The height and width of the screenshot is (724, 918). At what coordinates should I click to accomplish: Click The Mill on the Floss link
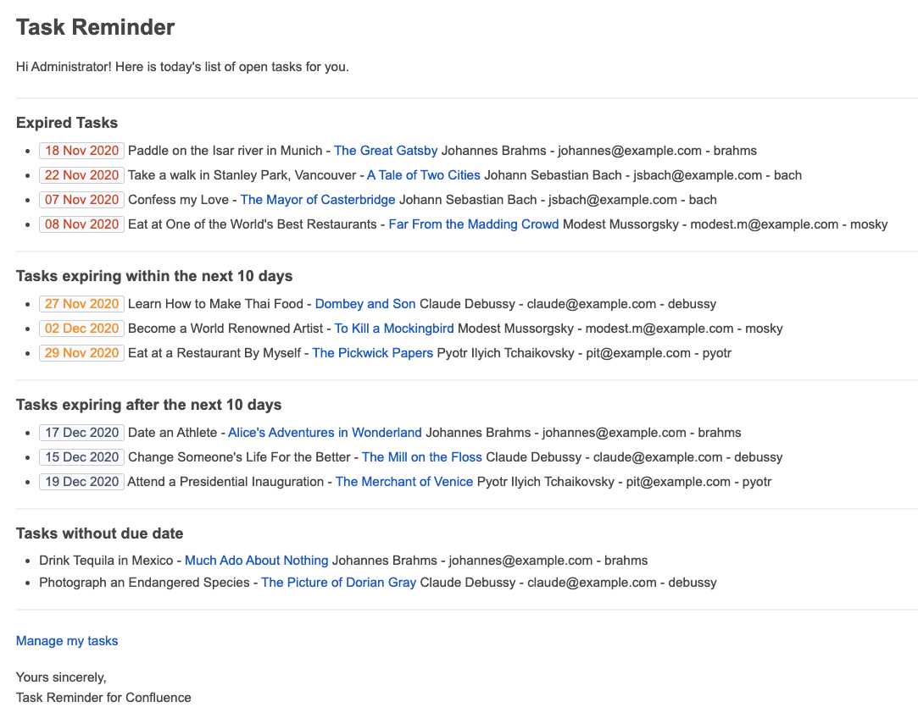(421, 457)
